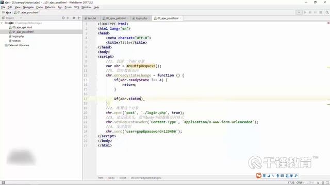The height and width of the screenshot is (185, 330).
Task: Click the collapse all icon in Project panel
Action: (68, 18)
